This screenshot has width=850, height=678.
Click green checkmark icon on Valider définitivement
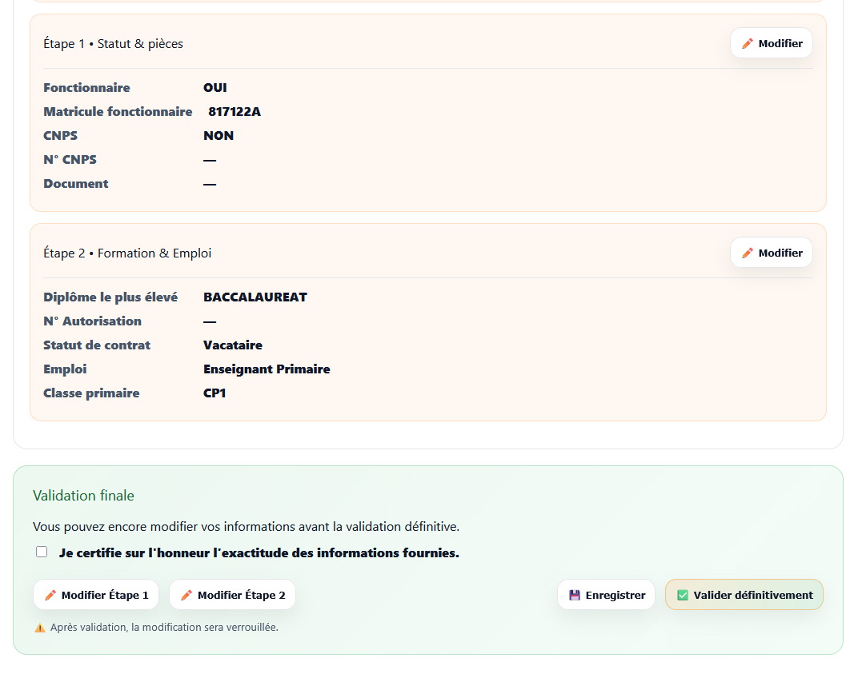683,596
